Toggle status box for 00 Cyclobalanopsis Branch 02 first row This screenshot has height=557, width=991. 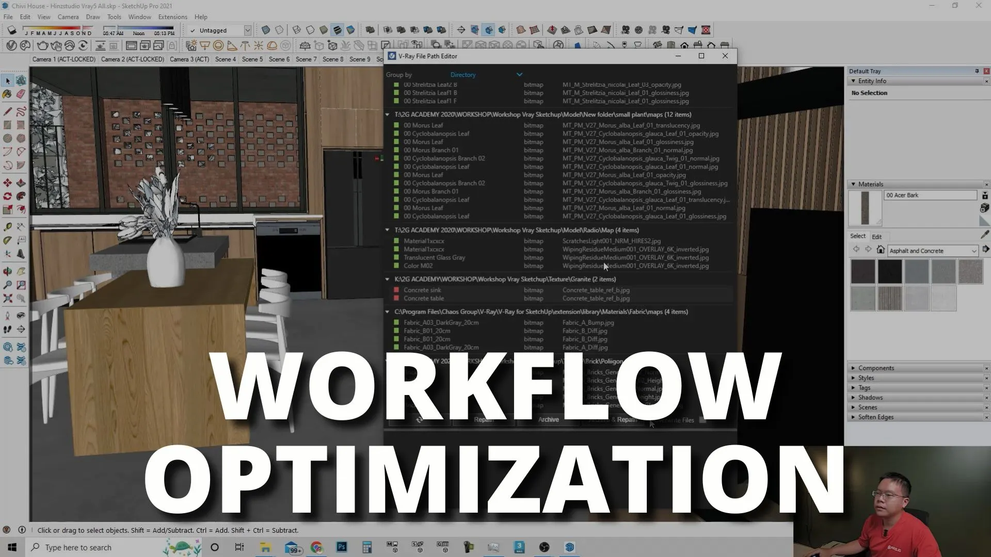point(396,158)
